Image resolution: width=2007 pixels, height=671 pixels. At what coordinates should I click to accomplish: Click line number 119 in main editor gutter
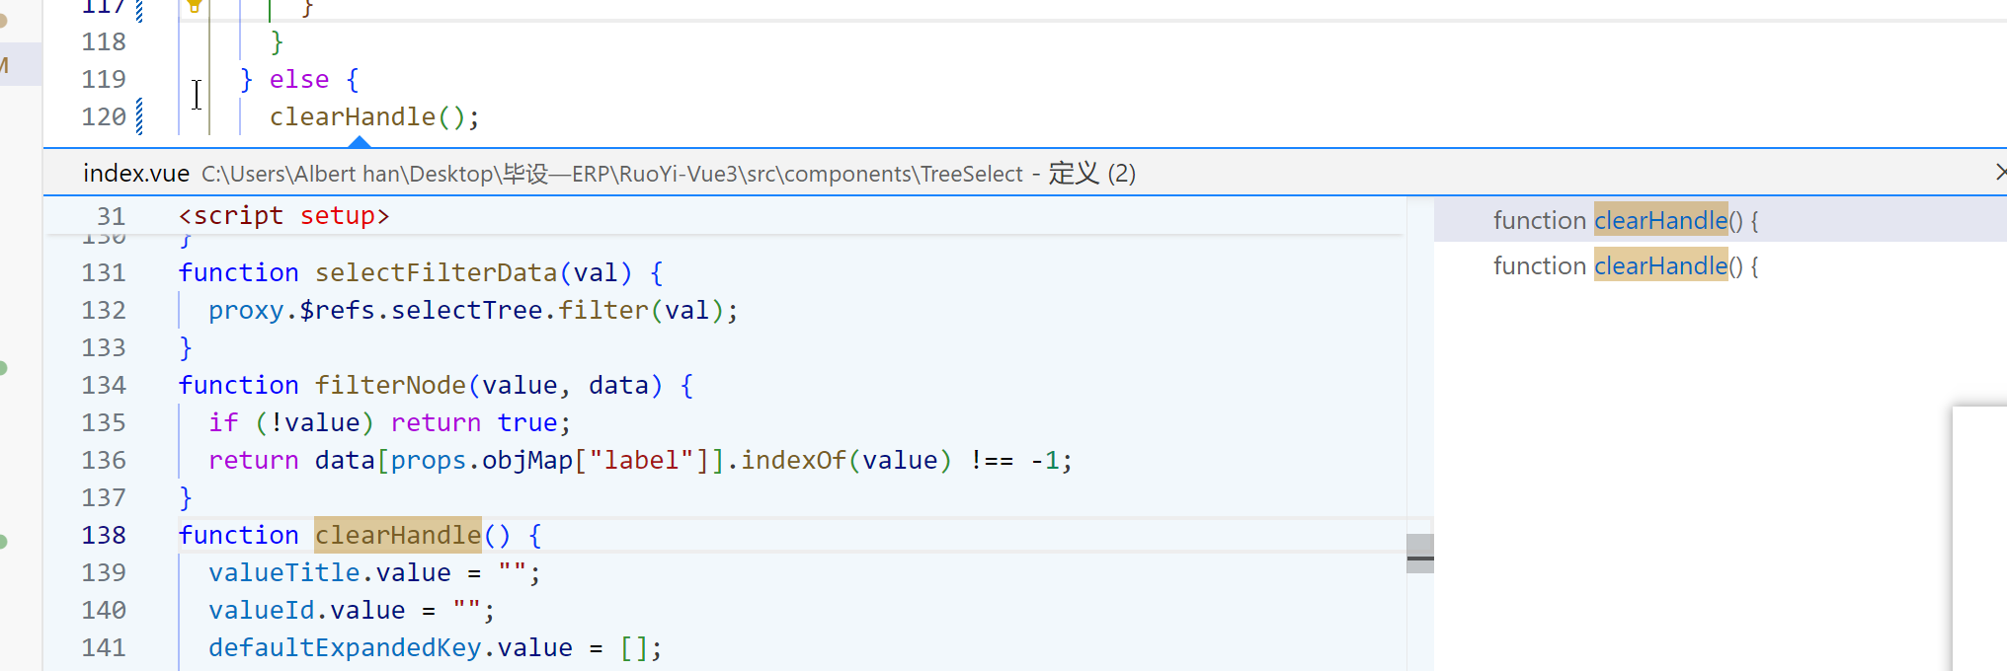click(x=104, y=79)
